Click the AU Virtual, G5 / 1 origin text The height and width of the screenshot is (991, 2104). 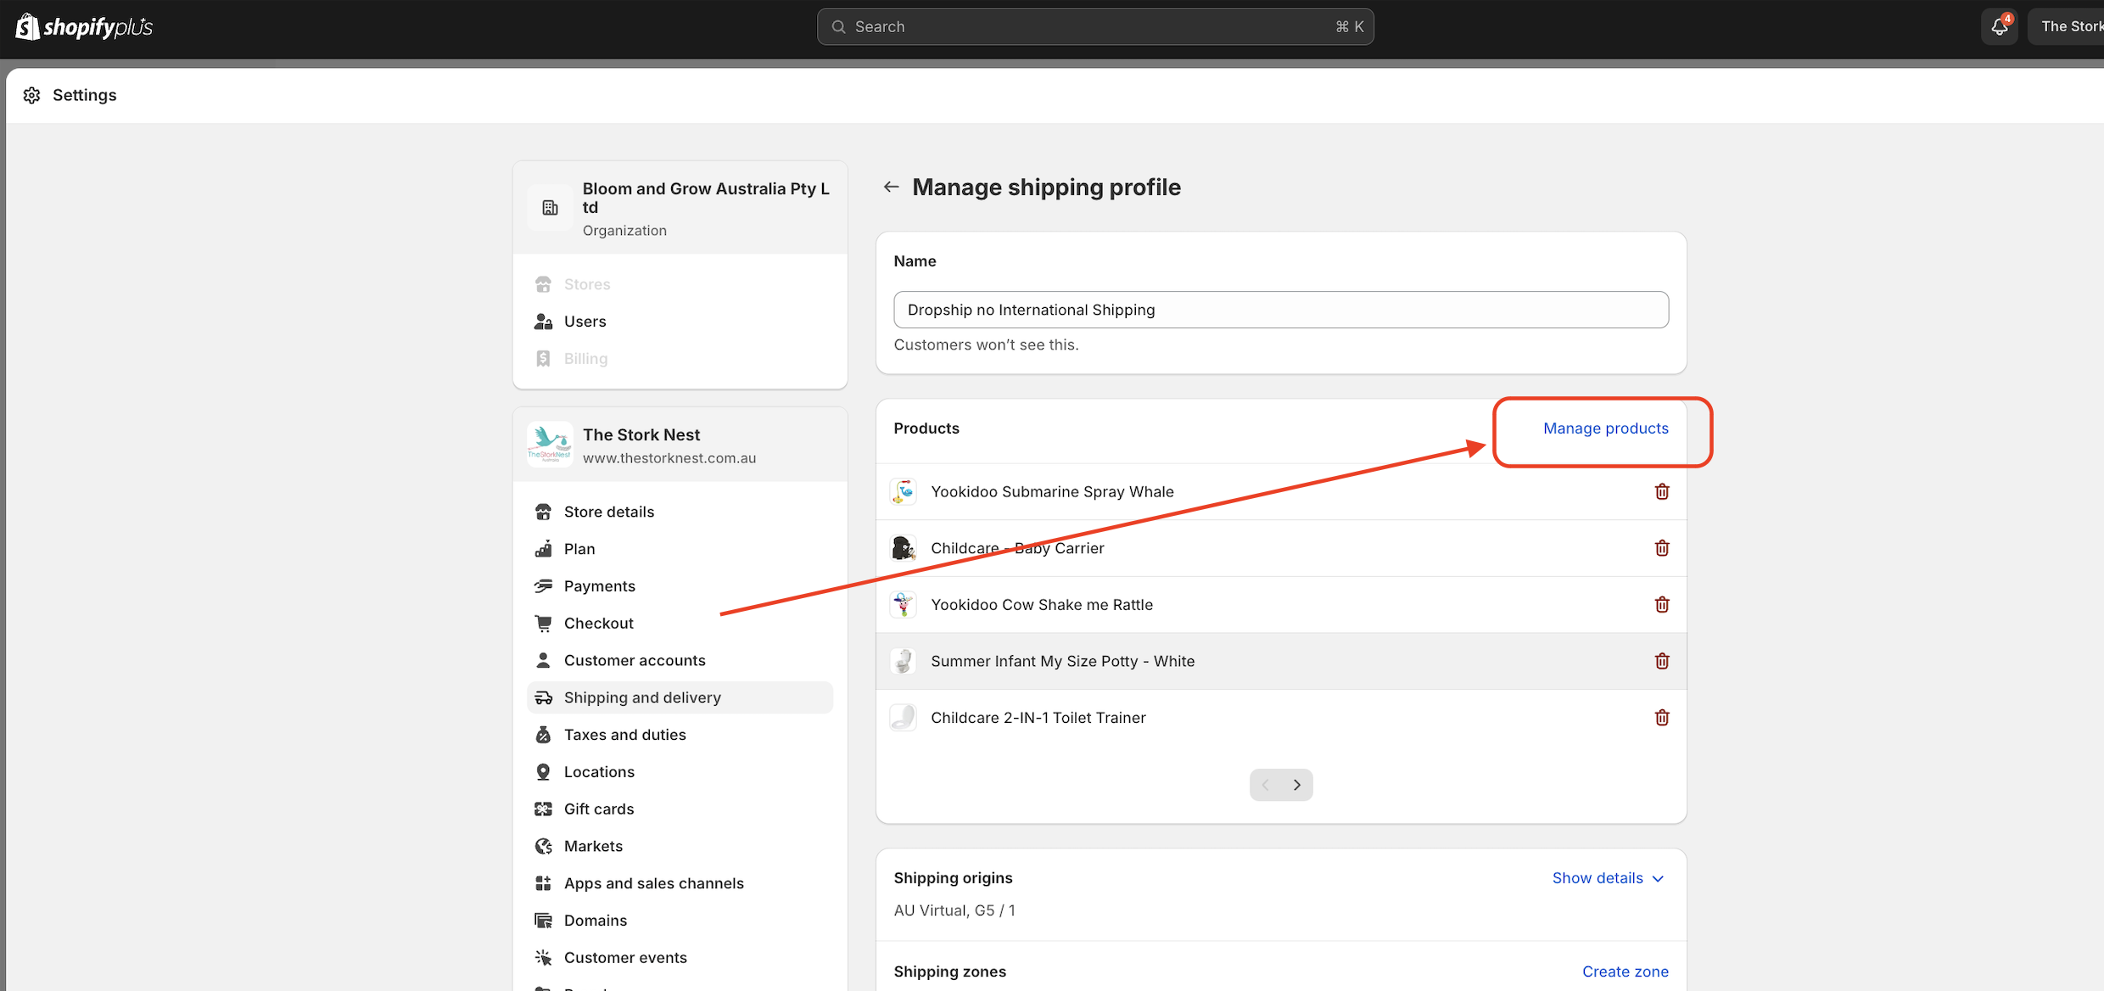point(954,910)
